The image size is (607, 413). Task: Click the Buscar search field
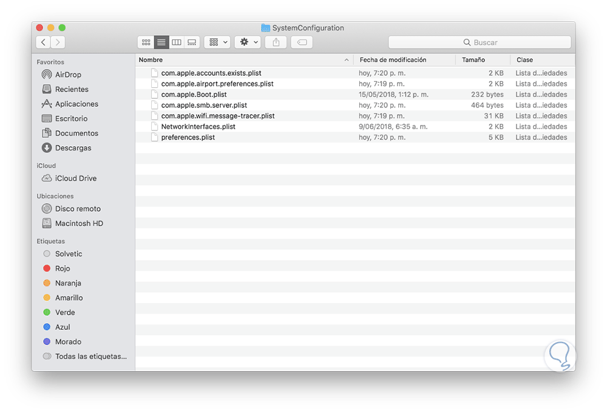pyautogui.click(x=480, y=42)
